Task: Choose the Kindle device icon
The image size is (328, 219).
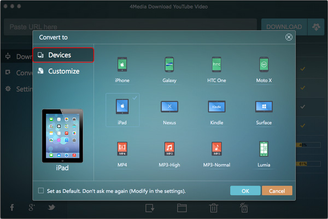Action: [217, 107]
